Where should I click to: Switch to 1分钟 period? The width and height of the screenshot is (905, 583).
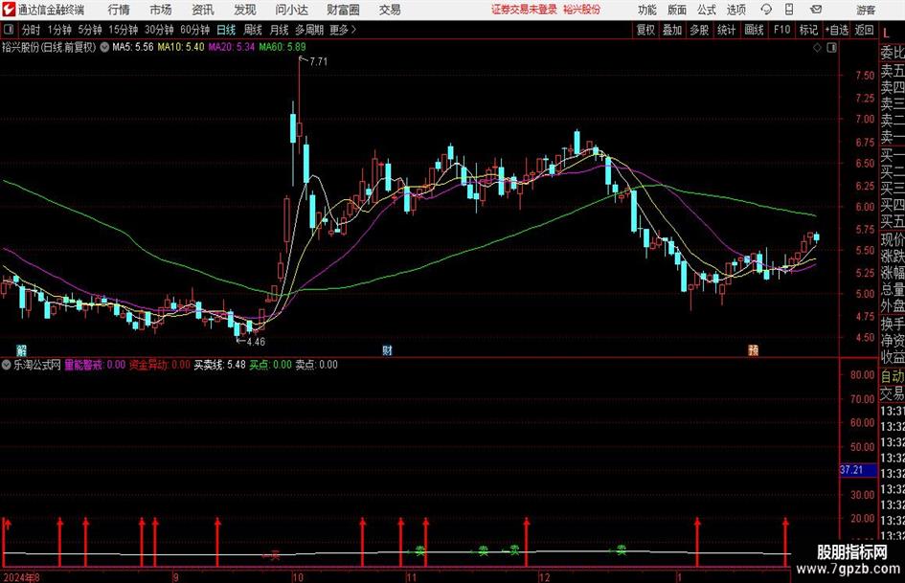pos(59,30)
